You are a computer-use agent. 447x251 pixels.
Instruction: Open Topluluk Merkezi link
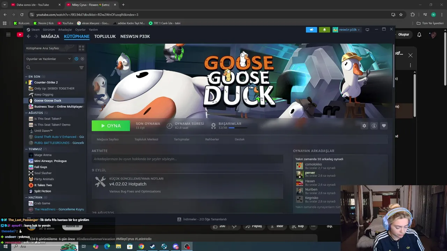pyautogui.click(x=146, y=139)
